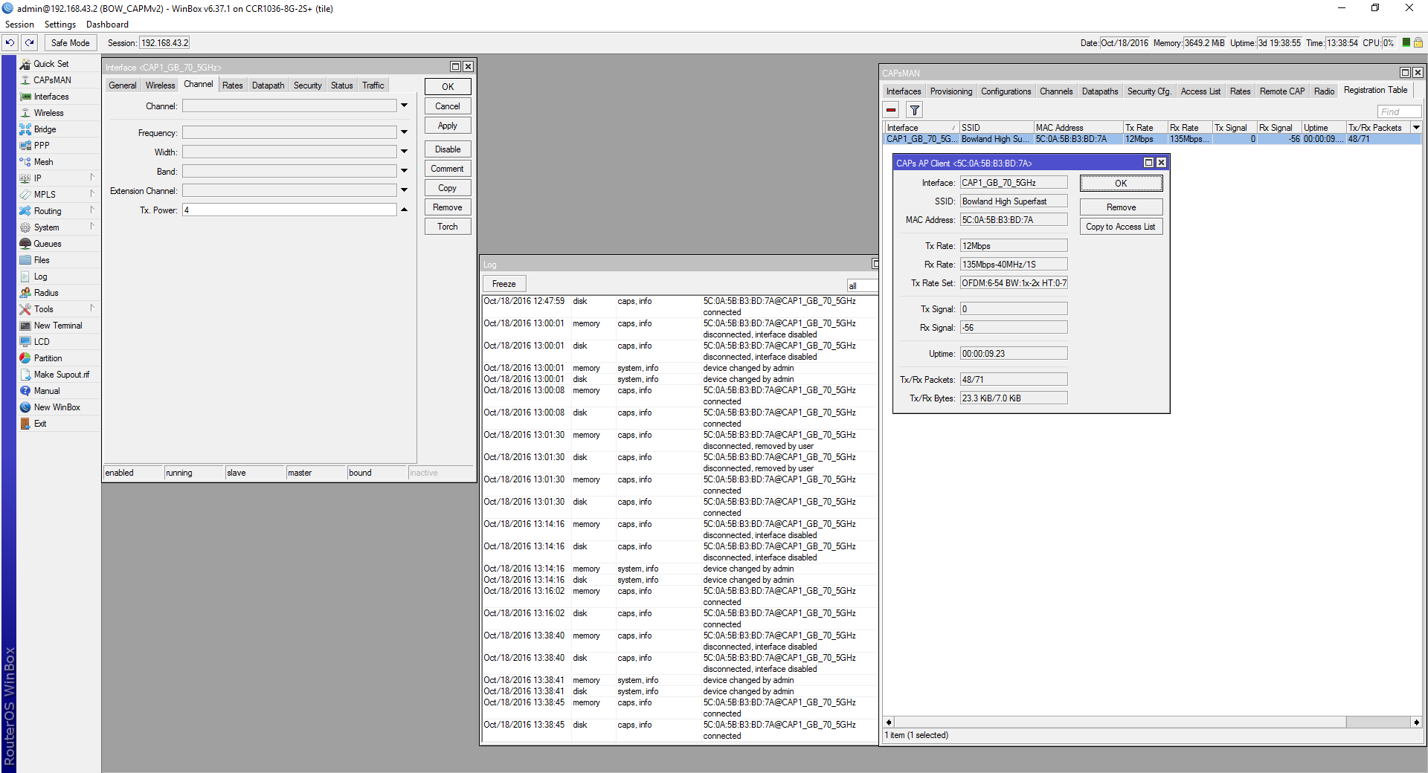Expand the Width dropdown
The height and width of the screenshot is (773, 1428).
(x=404, y=152)
